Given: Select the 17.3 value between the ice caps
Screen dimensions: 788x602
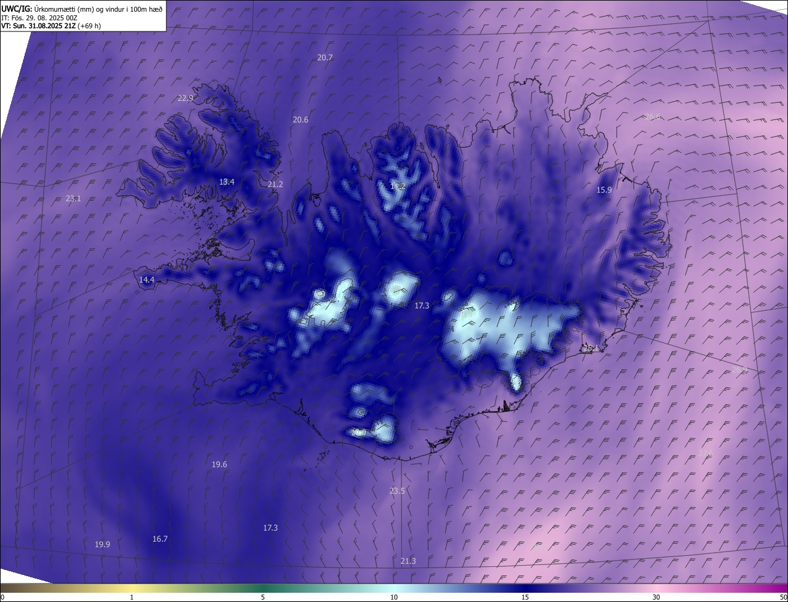Looking at the screenshot, I should point(422,305).
